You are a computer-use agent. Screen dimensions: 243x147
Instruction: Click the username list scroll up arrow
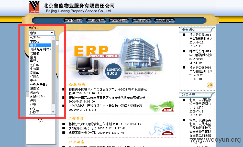[x=53, y=38]
